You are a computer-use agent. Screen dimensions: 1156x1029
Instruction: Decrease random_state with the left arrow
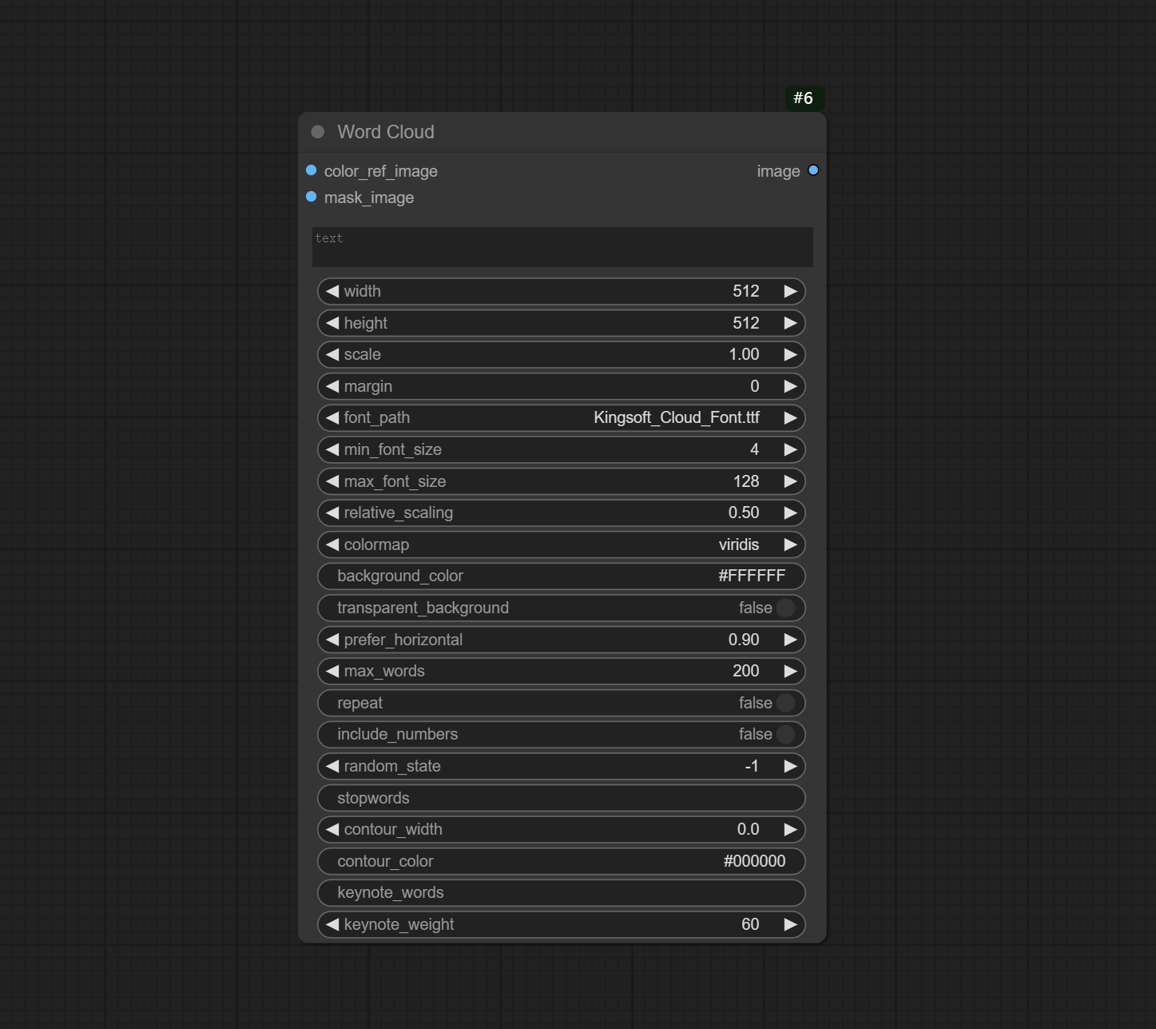point(332,766)
